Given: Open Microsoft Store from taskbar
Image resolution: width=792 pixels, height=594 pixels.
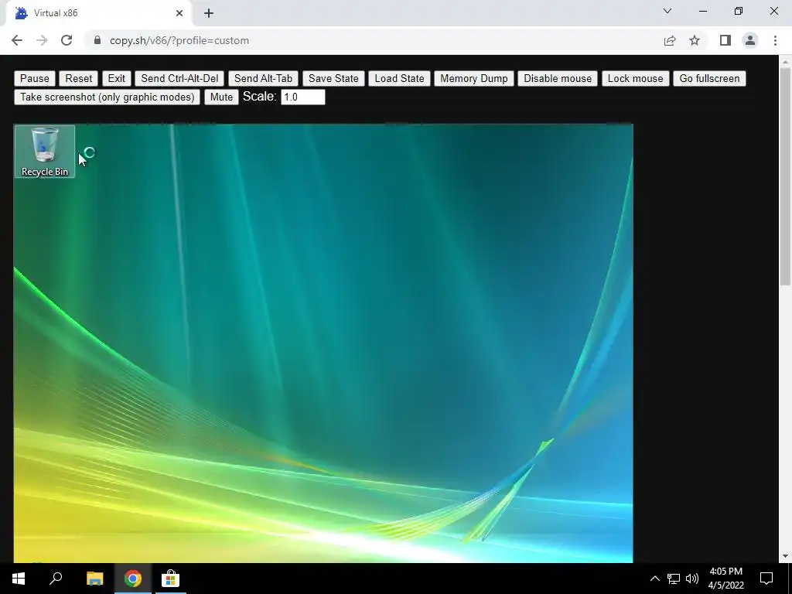Looking at the screenshot, I should pyautogui.click(x=171, y=579).
